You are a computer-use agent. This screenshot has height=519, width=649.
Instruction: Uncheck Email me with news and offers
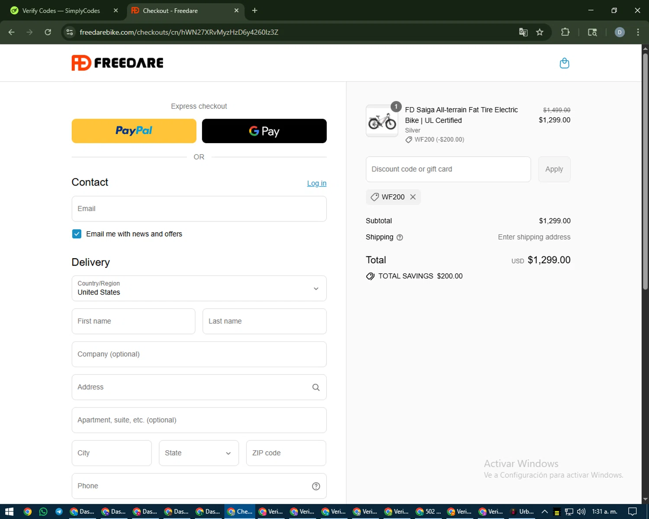point(77,234)
